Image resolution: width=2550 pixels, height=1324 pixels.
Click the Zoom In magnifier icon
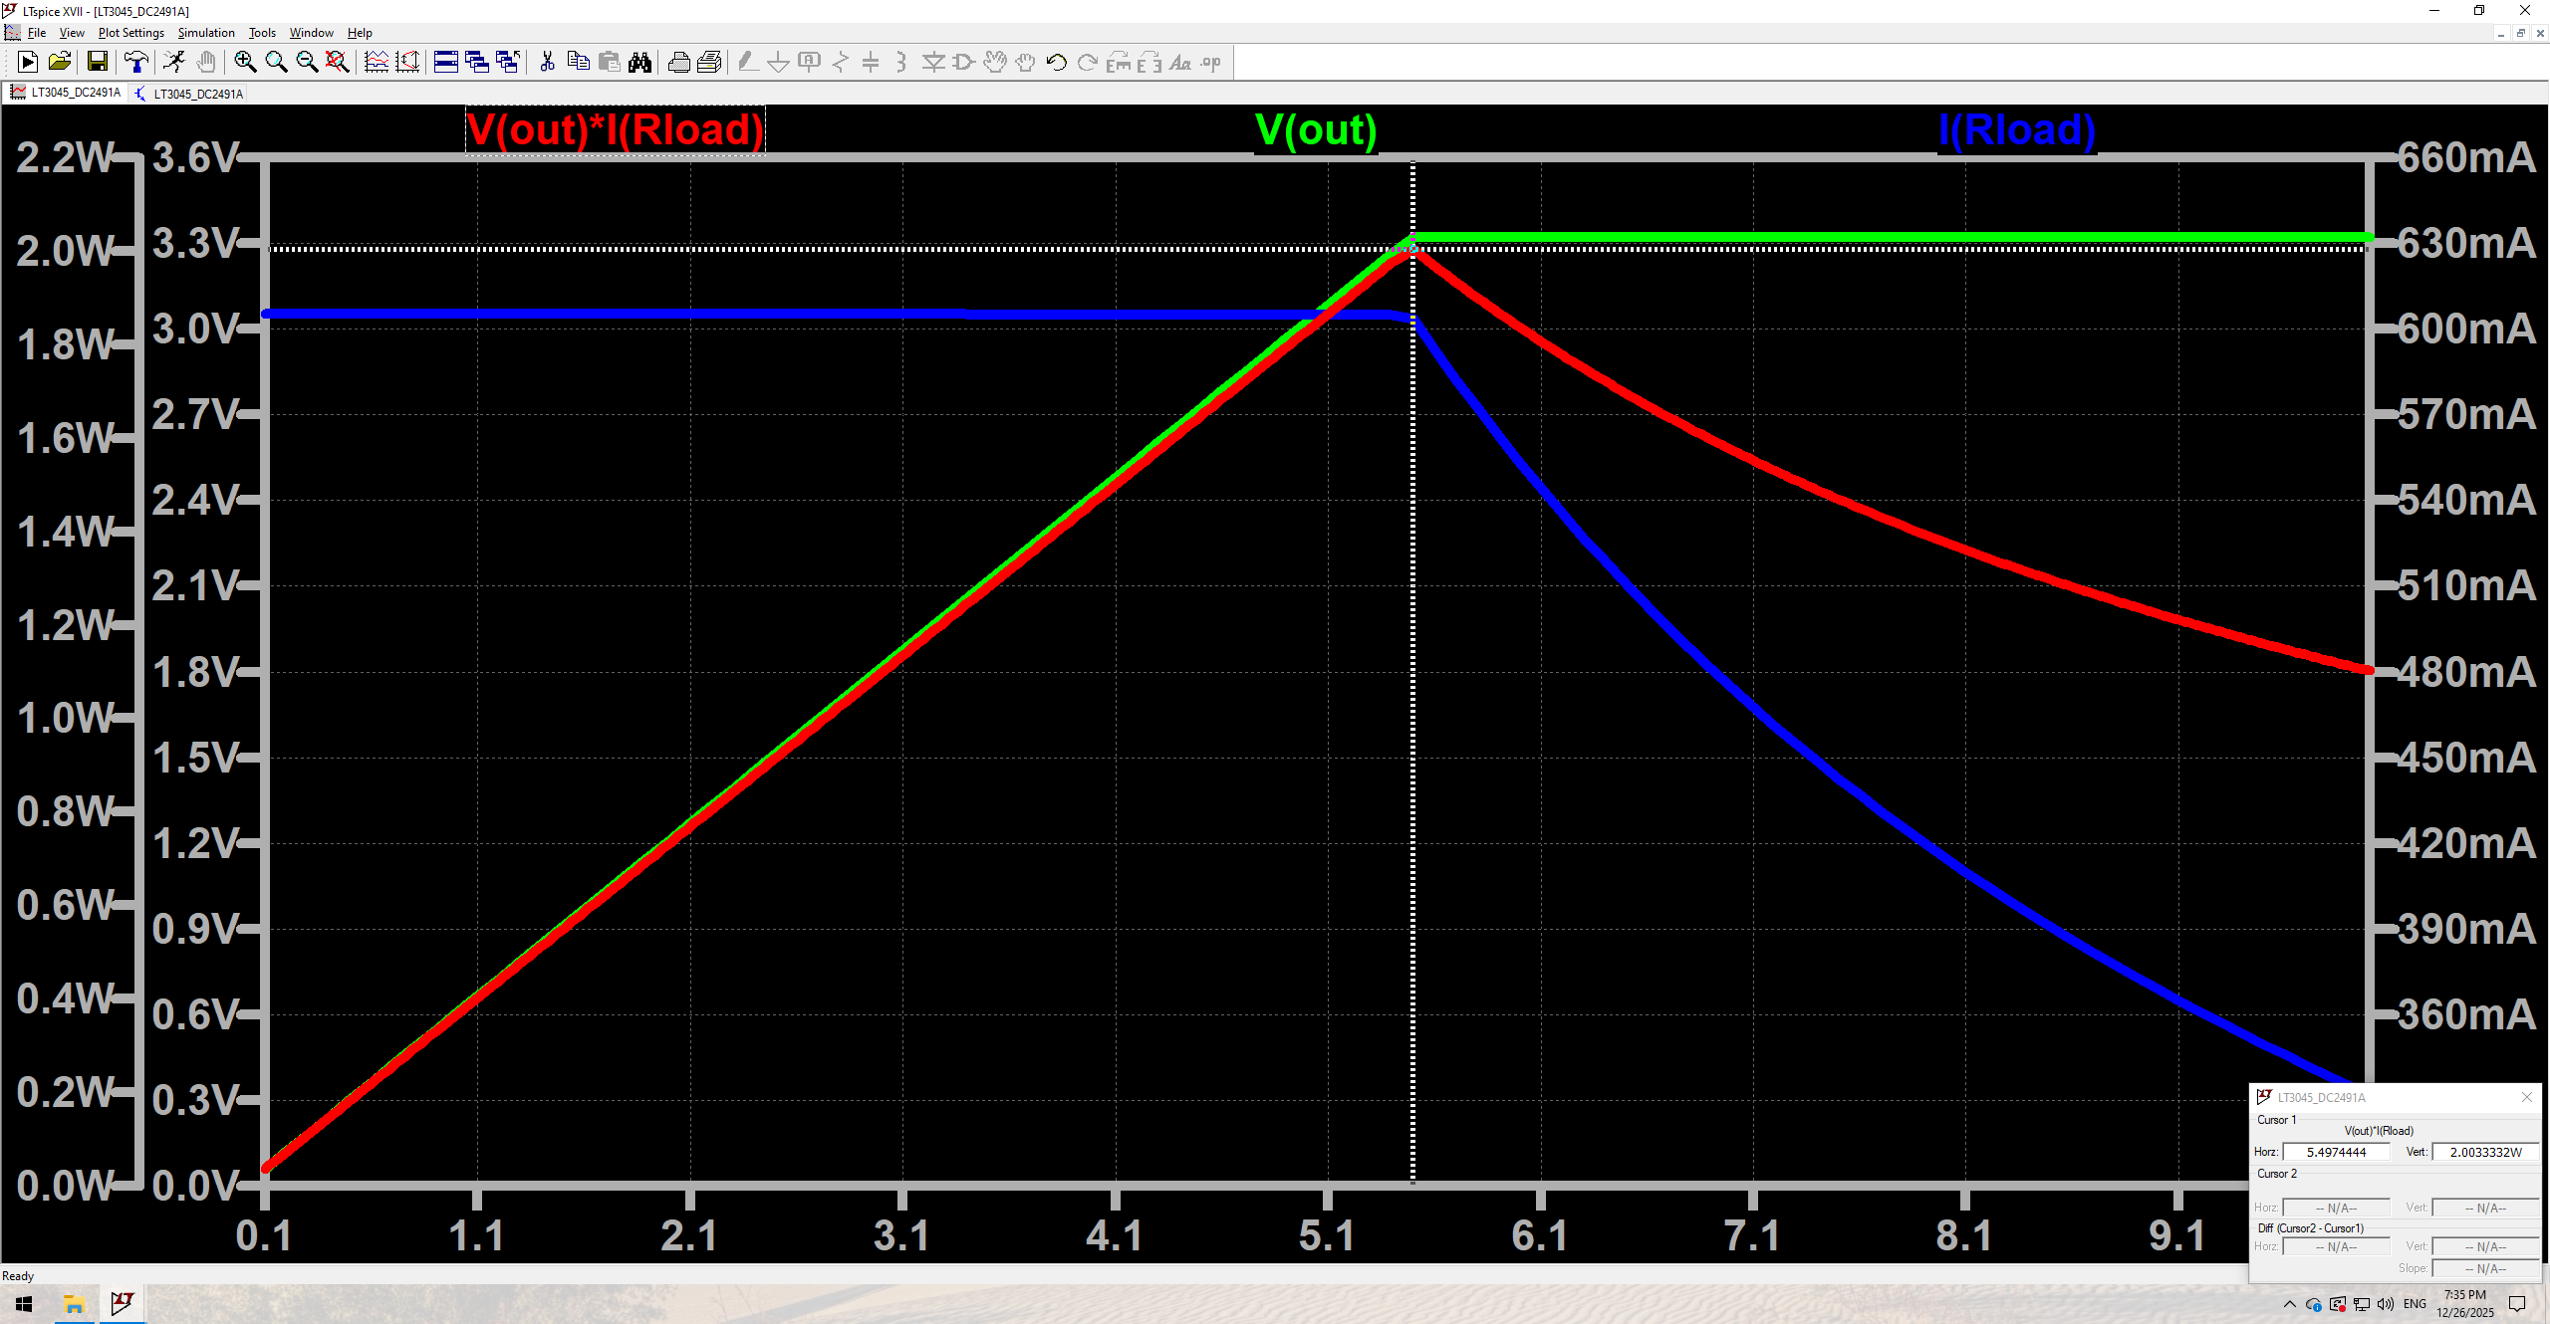click(245, 63)
